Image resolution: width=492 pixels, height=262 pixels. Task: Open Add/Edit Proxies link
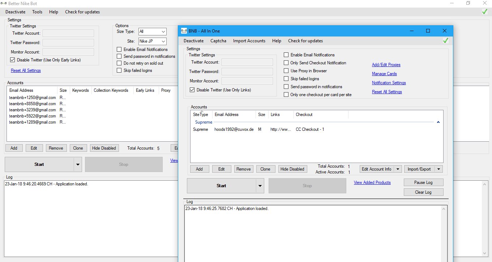pyautogui.click(x=386, y=65)
